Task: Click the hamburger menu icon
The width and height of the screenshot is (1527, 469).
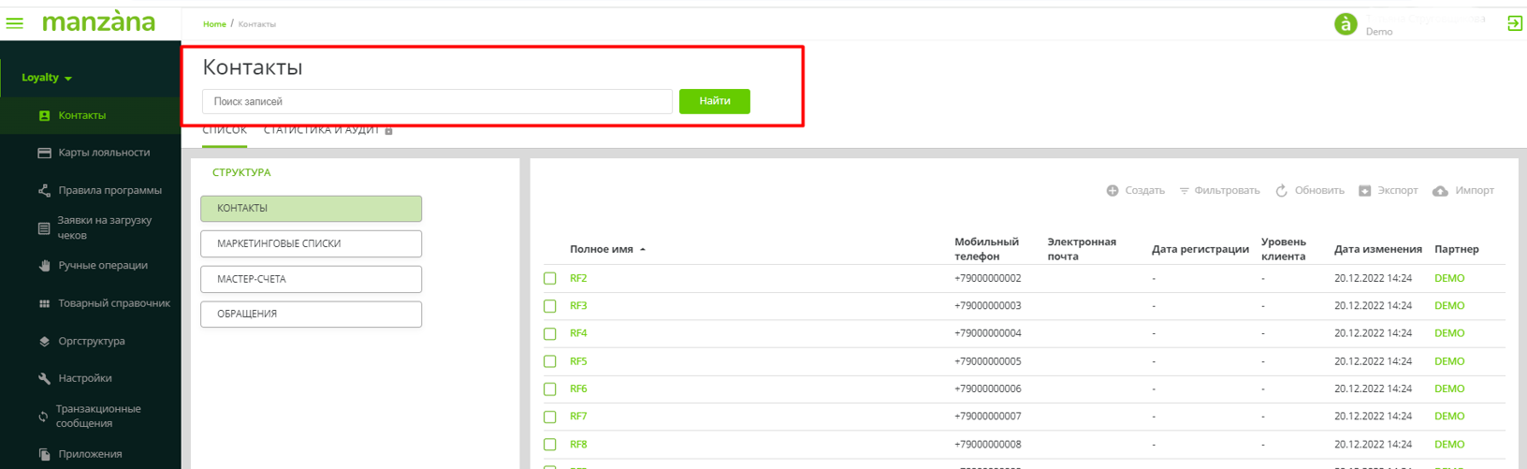Action: (x=15, y=22)
